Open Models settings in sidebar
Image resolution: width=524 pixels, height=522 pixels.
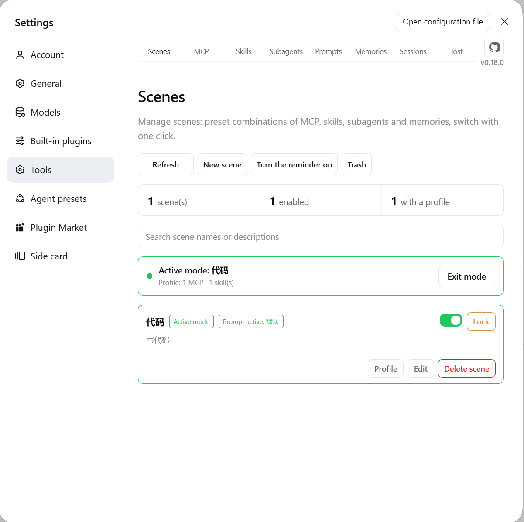[x=61, y=113]
